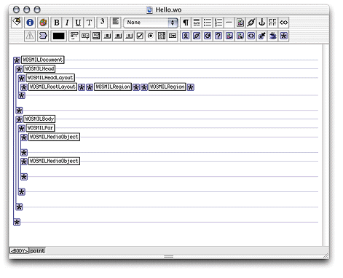The height and width of the screenshot is (278, 343).
Task: Click the asterisk marker before WOSMILHead
Action: point(19,69)
